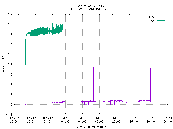Click the y-axis label 'Current (A)'
Screen dimensions: 173x129
(x=3, y=64)
